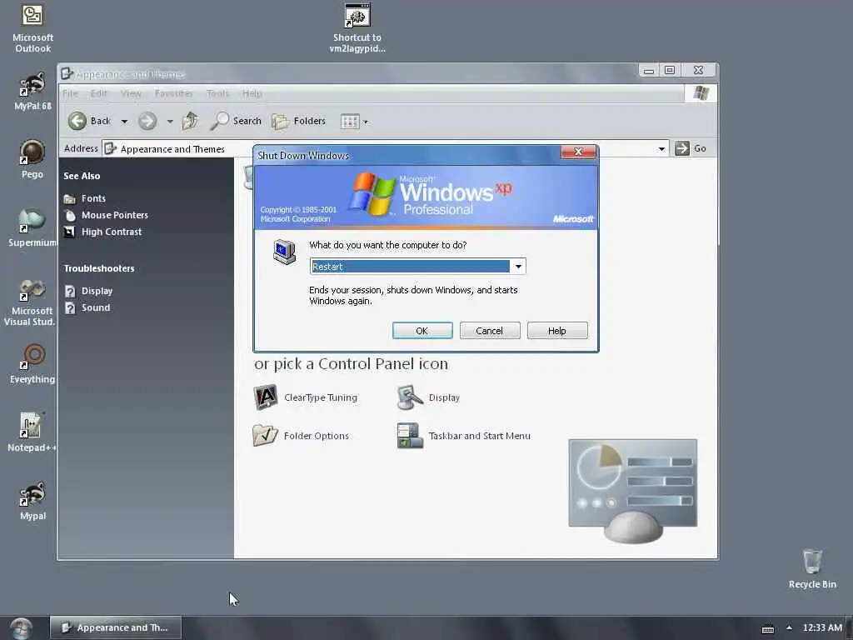853x640 pixels.
Task: Open the View menu
Action: [131, 93]
